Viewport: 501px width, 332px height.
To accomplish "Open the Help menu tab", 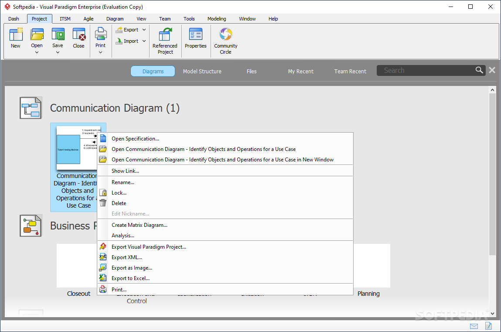I will click(273, 19).
